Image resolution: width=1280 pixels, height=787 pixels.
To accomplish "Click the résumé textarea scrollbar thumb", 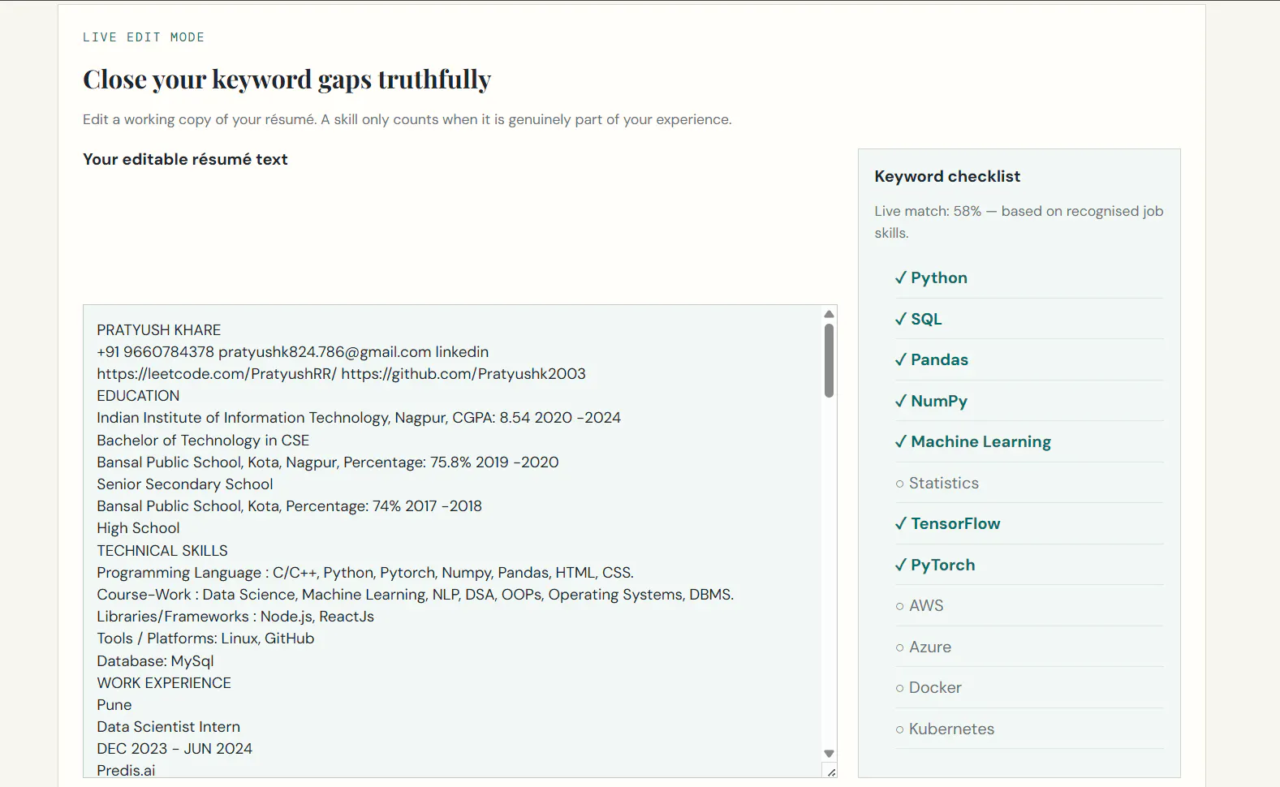I will pyautogui.click(x=829, y=360).
